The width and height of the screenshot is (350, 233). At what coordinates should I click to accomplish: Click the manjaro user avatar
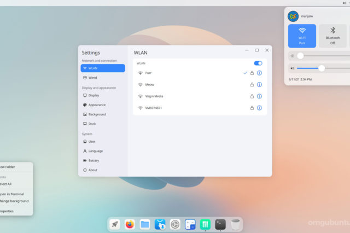coord(293,16)
